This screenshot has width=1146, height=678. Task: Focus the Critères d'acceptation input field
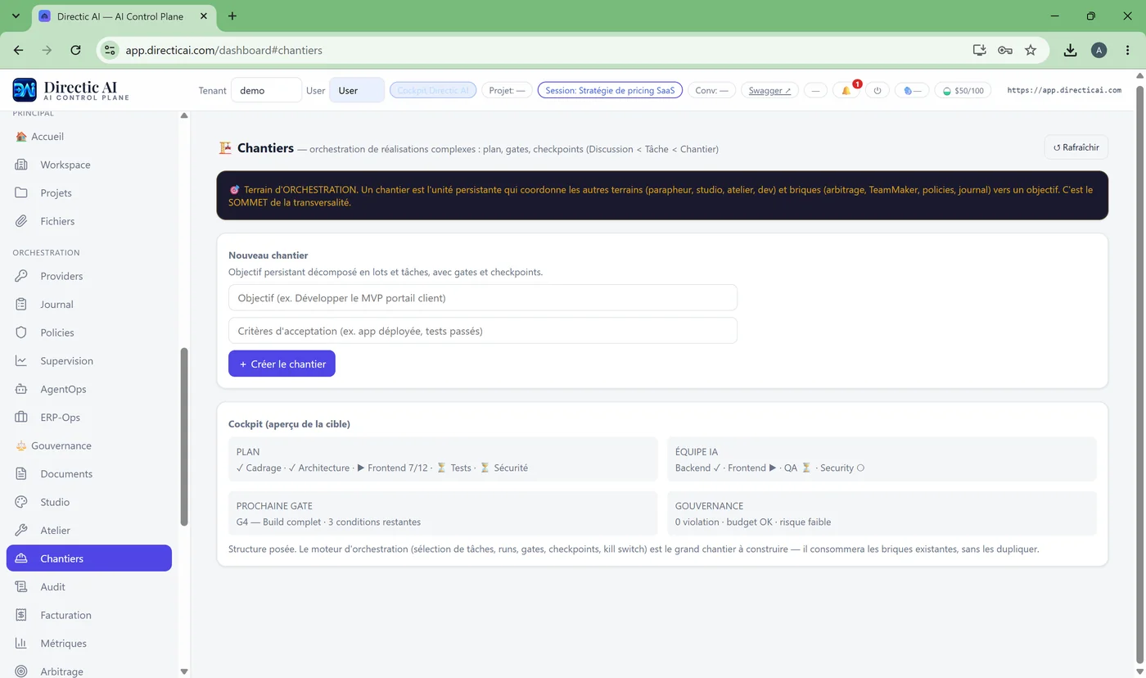(x=483, y=331)
